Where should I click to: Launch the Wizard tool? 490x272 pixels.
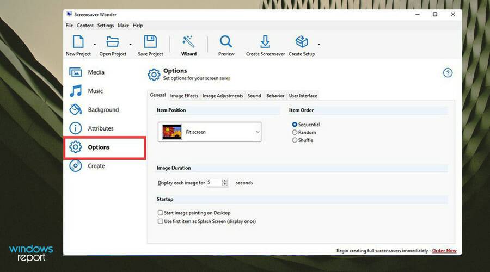point(189,46)
